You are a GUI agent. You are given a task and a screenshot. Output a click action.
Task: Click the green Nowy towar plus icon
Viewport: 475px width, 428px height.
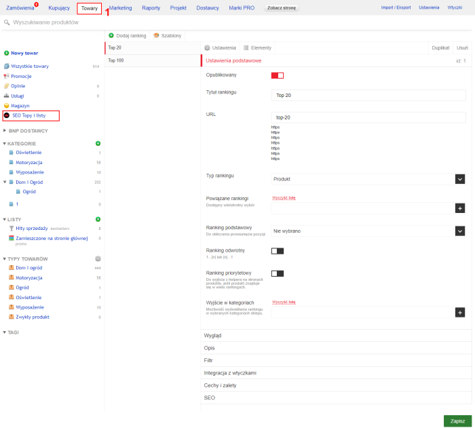(7, 53)
